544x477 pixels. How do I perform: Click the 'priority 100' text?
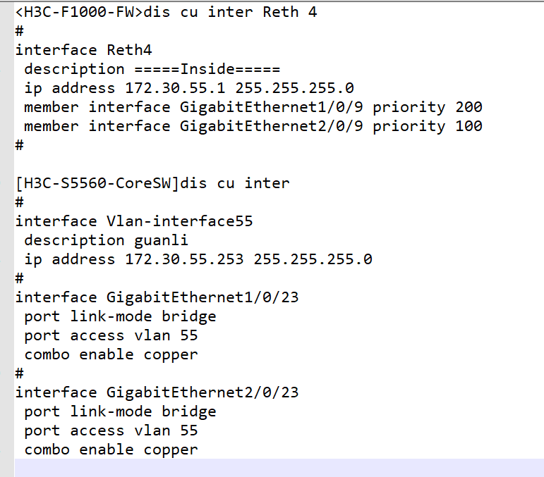(428, 126)
